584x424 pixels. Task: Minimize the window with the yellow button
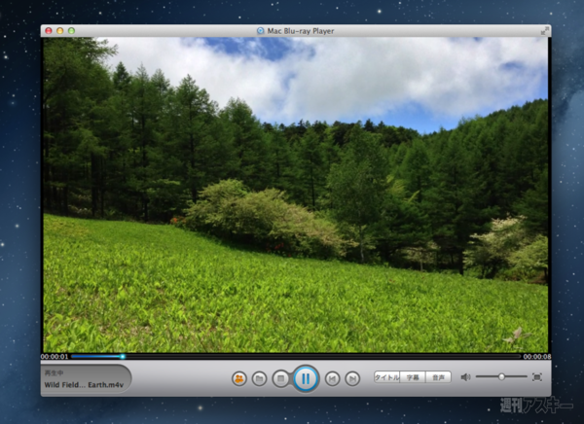tap(60, 30)
